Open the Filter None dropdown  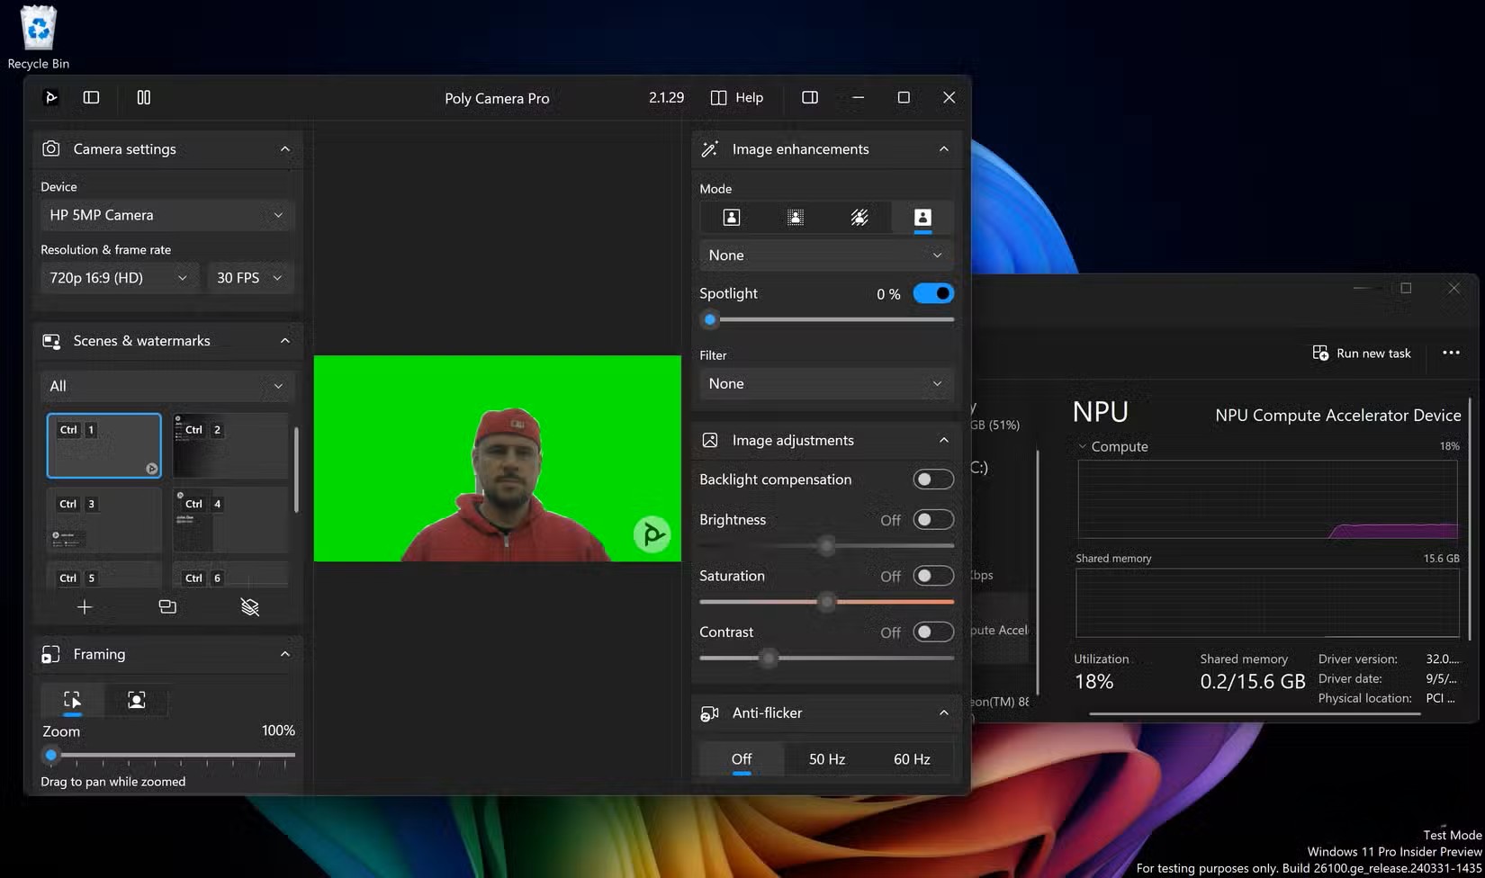(x=825, y=383)
